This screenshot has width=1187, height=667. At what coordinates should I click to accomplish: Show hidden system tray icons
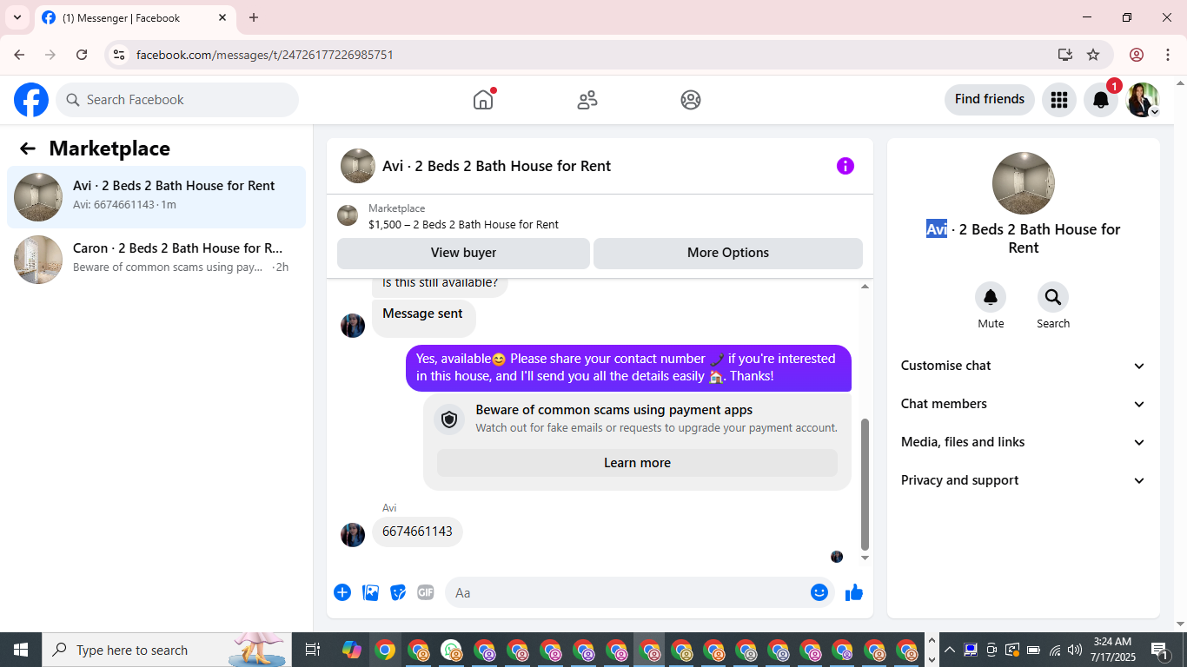click(x=950, y=650)
